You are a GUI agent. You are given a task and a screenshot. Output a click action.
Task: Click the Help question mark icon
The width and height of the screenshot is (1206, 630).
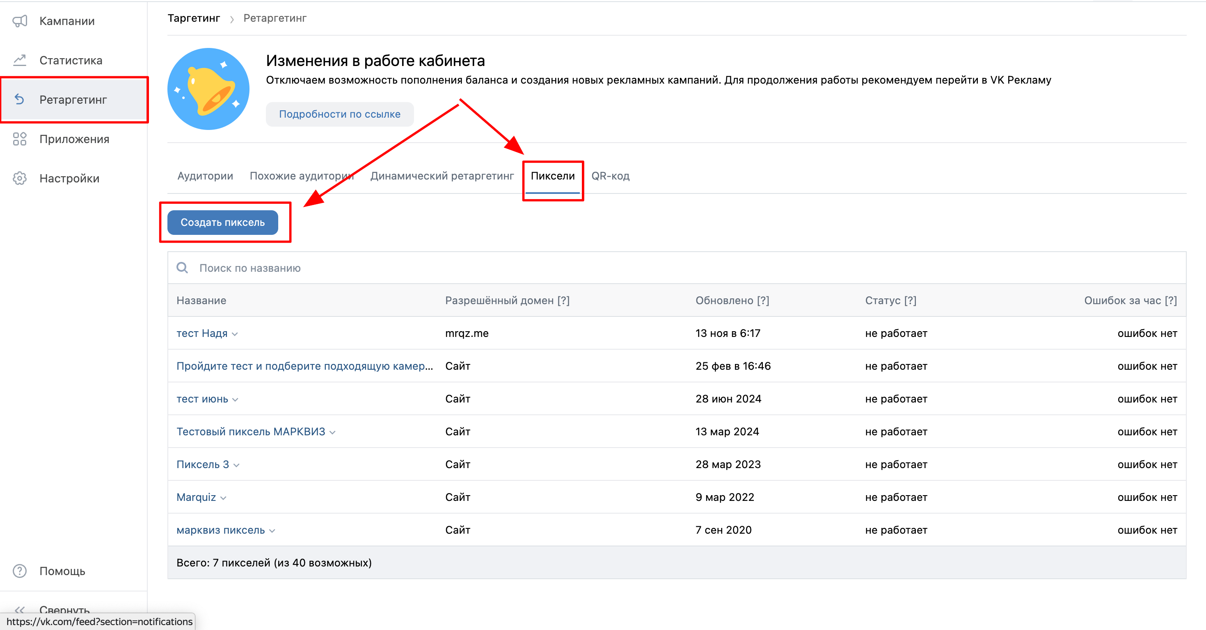point(20,571)
